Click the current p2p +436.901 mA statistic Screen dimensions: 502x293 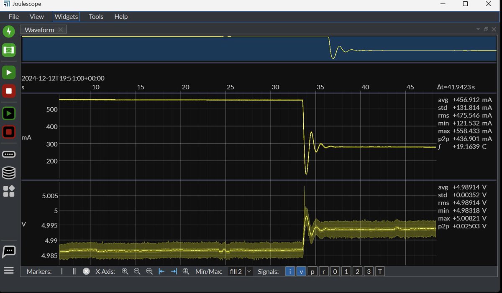coord(465,139)
